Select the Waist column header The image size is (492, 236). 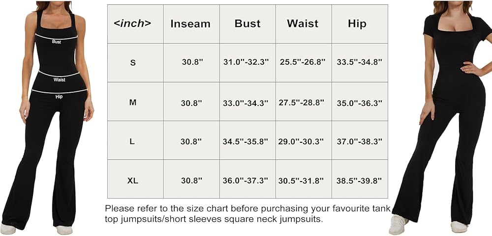303,24
